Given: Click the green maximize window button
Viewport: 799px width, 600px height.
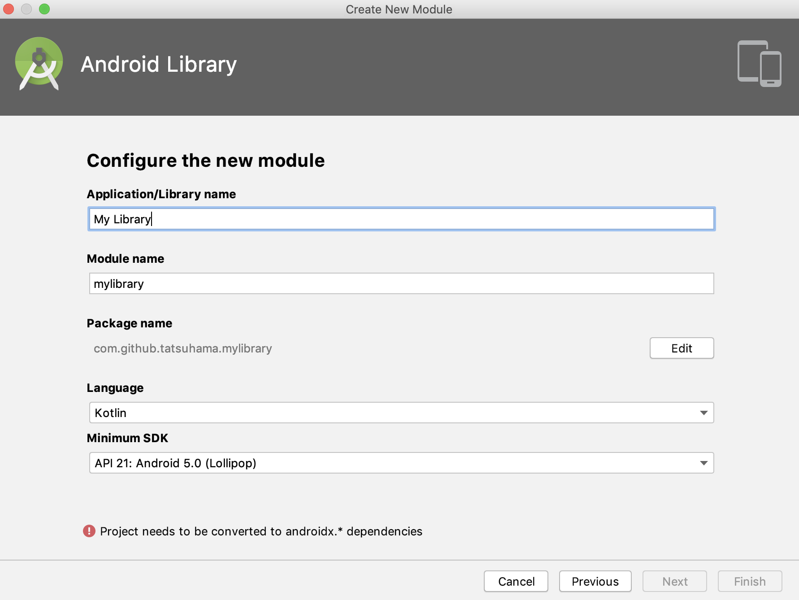Looking at the screenshot, I should 44,9.
